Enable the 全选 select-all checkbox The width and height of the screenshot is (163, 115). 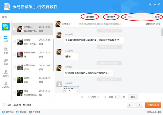pyautogui.click(x=4, y=105)
